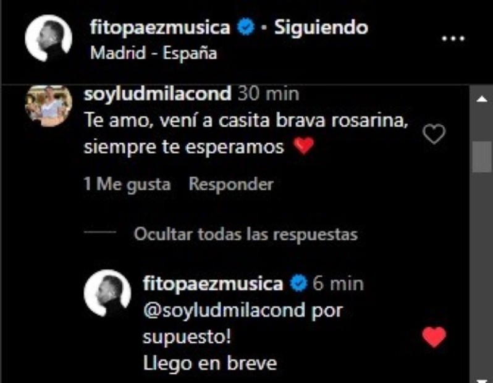
Task: Like soyludmilacond's comment with the heart outline
Action: point(434,134)
